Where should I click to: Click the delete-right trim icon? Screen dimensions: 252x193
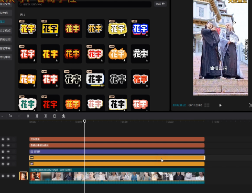tap(46, 116)
